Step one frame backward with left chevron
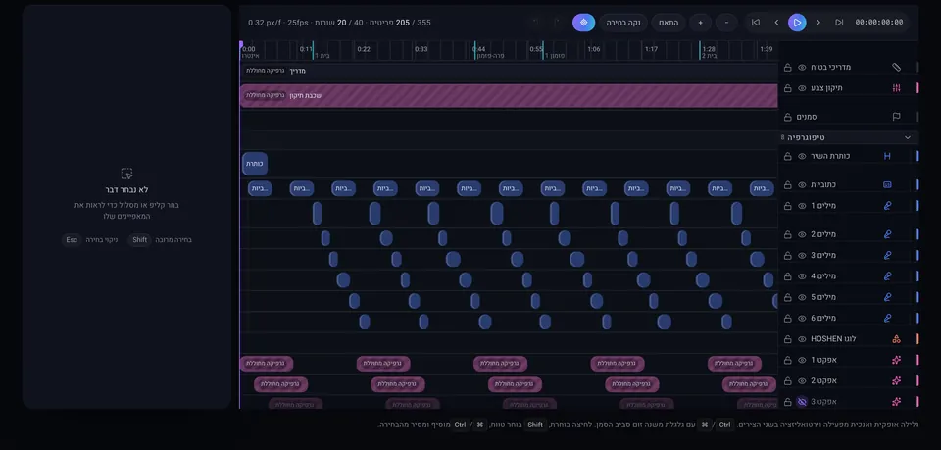This screenshot has height=450, width=941. 776,23
